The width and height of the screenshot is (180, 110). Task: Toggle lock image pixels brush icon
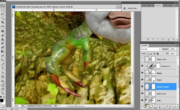coord(151,54)
